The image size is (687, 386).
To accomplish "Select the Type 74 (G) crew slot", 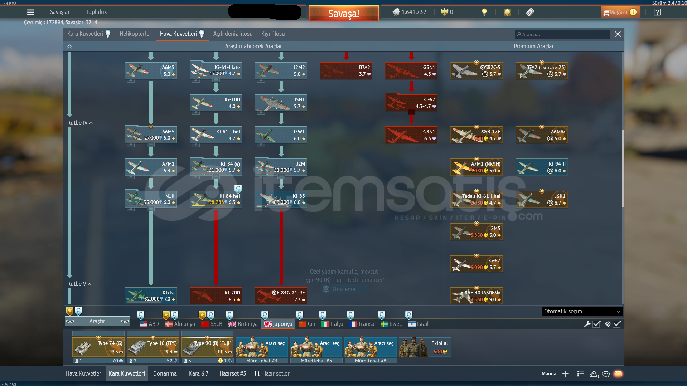I will [x=98, y=347].
